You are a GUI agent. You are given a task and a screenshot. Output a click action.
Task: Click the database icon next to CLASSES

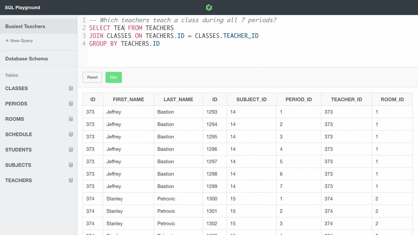click(x=71, y=88)
